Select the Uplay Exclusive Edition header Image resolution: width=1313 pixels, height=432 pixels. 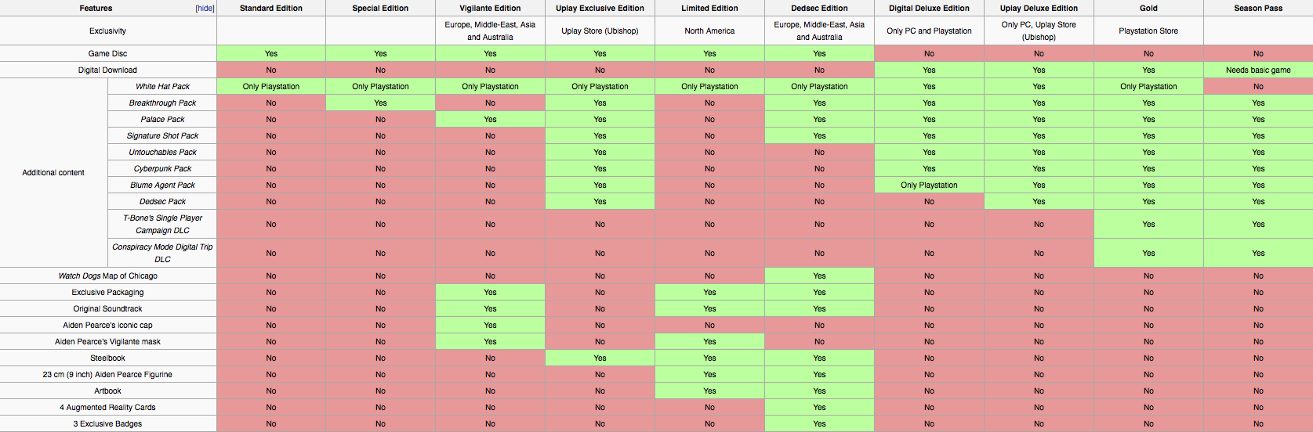(x=600, y=8)
